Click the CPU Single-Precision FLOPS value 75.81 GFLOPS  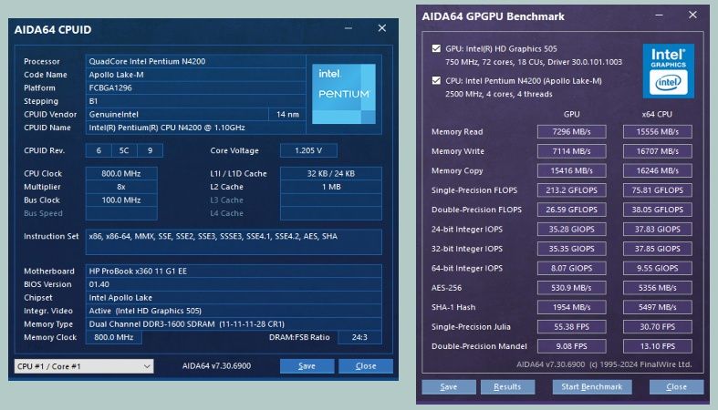coord(657,190)
